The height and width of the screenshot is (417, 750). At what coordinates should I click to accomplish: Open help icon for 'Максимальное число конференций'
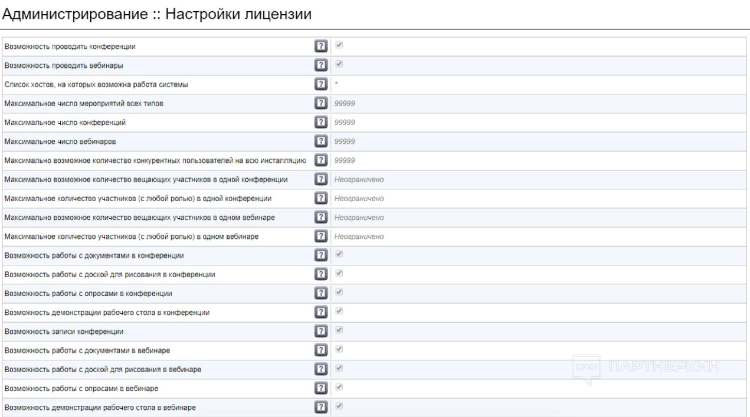[321, 122]
